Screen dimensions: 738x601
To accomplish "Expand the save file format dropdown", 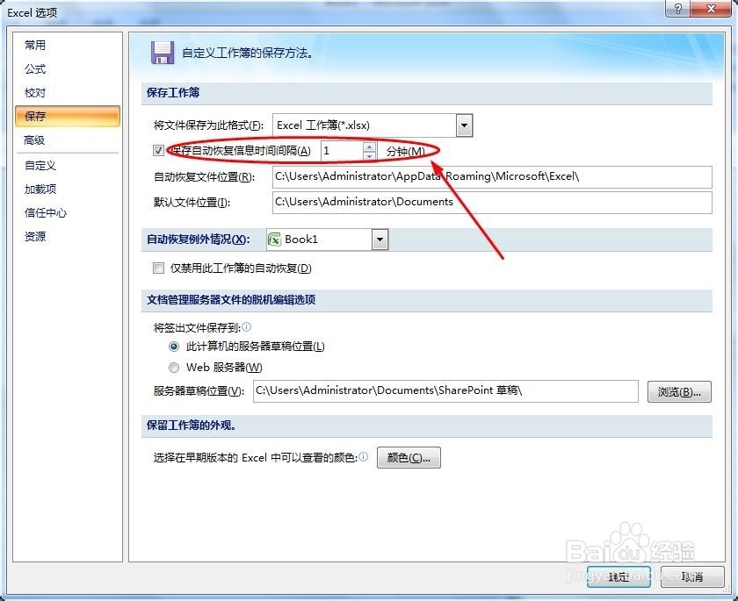I will 464,125.
